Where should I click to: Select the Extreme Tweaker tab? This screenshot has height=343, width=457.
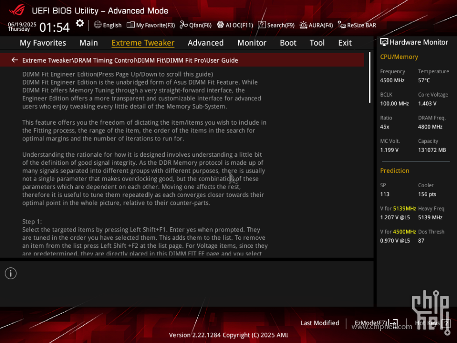coord(143,43)
